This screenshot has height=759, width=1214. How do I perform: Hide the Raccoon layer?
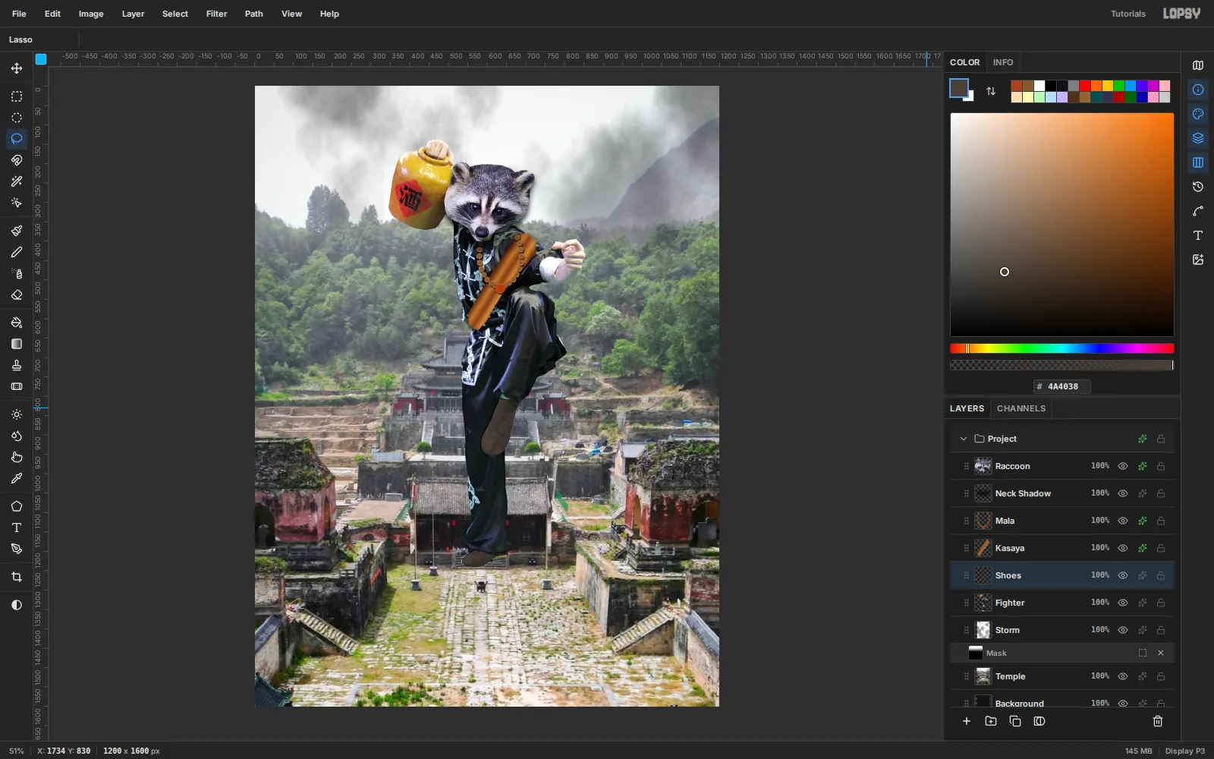tap(1123, 466)
